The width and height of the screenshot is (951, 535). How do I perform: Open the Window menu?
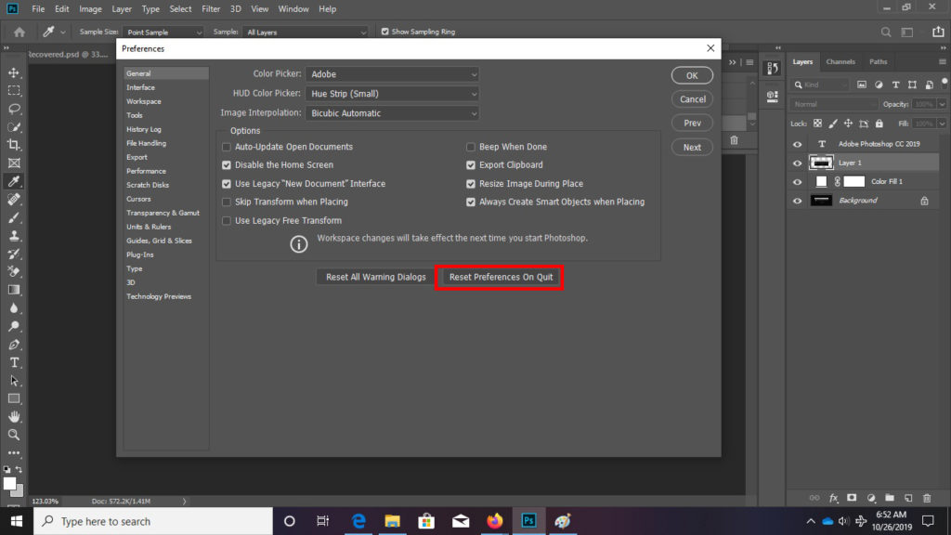pyautogui.click(x=293, y=9)
